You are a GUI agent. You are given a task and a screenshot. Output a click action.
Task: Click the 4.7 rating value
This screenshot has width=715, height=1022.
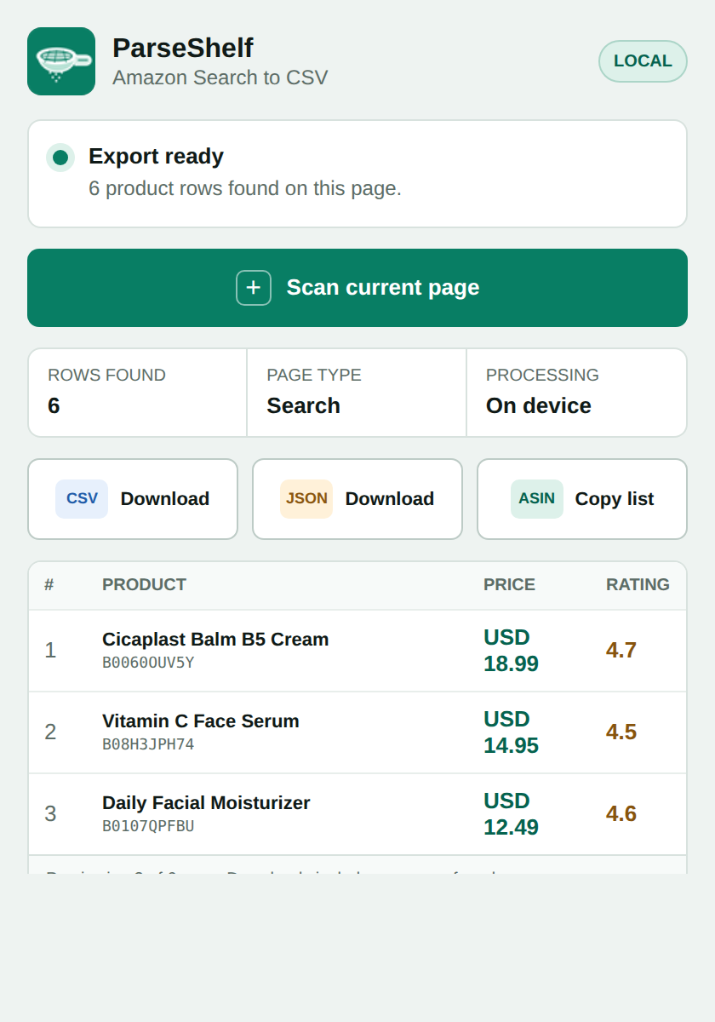[x=621, y=651]
